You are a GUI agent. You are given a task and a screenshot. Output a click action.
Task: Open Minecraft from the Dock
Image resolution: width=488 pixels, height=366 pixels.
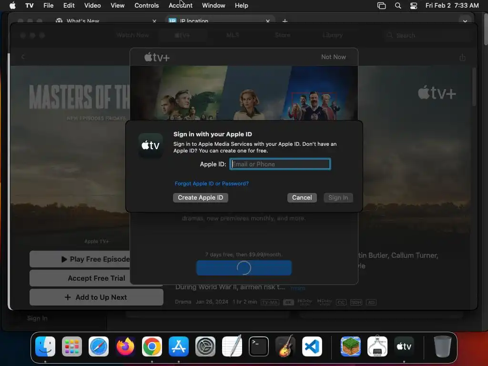click(x=351, y=346)
